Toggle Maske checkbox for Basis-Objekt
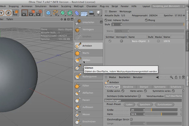 (158, 41)
